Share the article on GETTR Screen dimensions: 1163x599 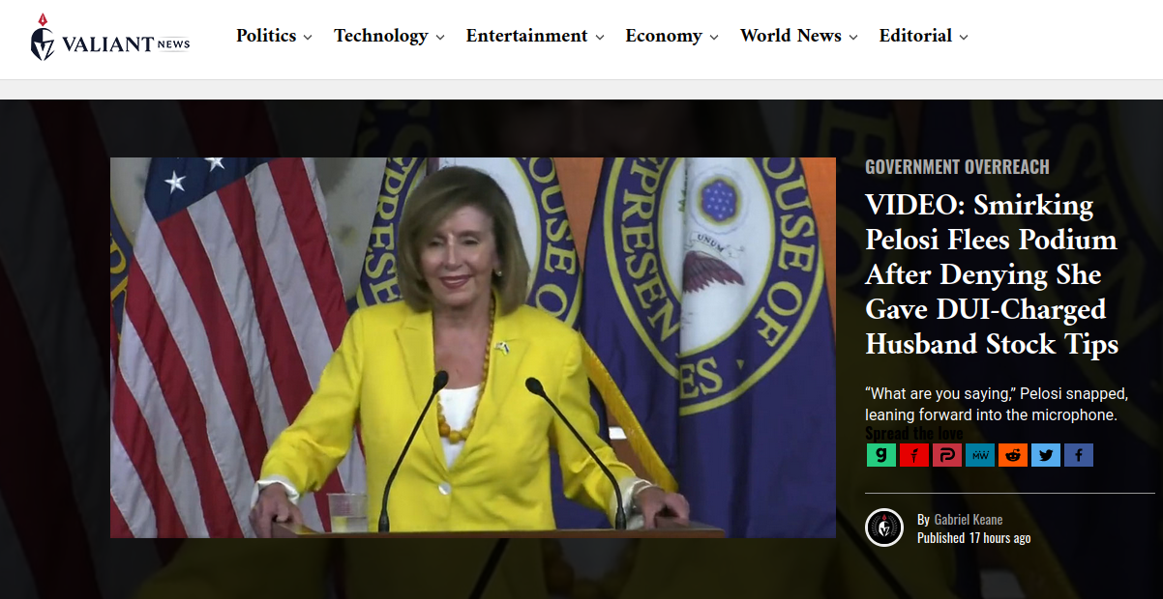[x=914, y=455]
